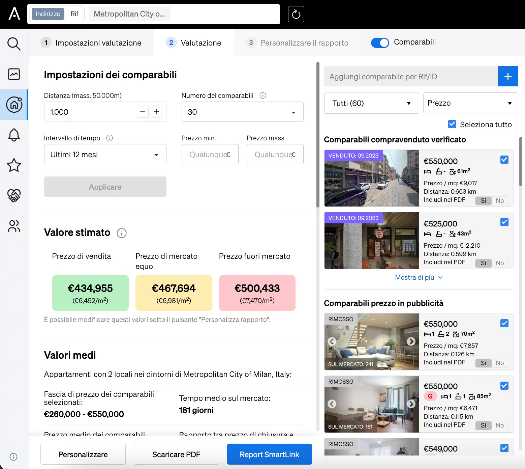Open Personalizzare il rapporto tab

click(298, 43)
